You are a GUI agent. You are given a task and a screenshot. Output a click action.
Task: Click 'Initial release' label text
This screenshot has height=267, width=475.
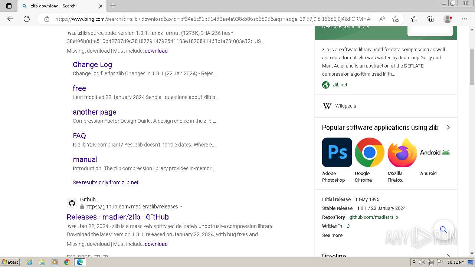(x=336, y=199)
